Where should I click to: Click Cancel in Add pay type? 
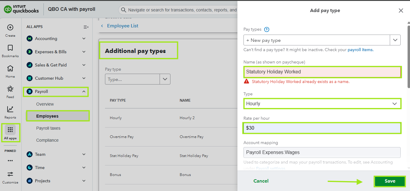pos(261,181)
